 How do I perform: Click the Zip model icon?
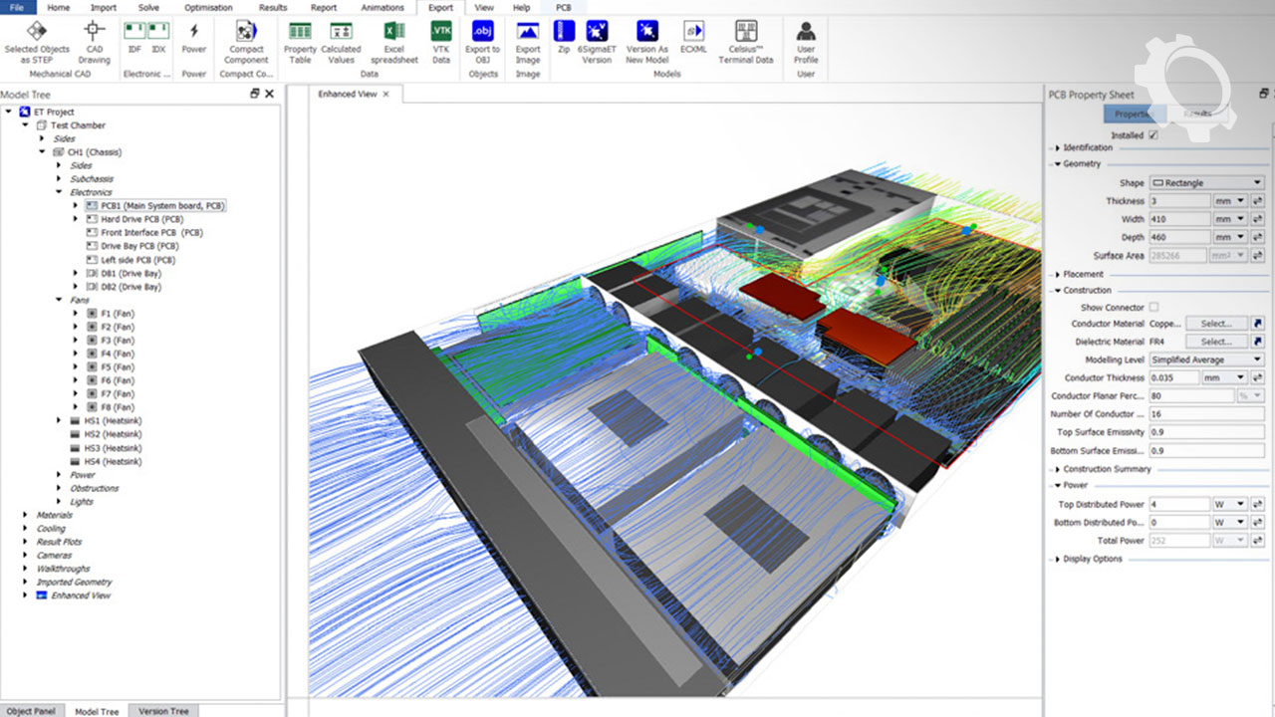(x=564, y=32)
